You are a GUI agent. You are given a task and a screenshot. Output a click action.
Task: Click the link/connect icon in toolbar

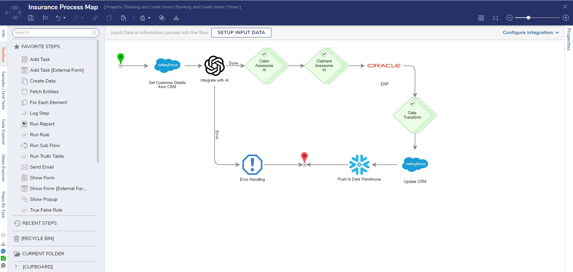95,18
